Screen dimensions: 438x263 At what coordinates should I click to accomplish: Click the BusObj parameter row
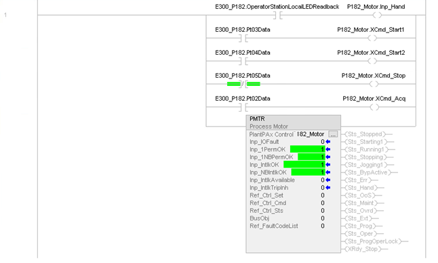pos(287,218)
